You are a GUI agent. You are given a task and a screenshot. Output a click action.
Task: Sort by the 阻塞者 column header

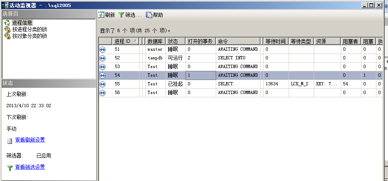tap(351, 41)
